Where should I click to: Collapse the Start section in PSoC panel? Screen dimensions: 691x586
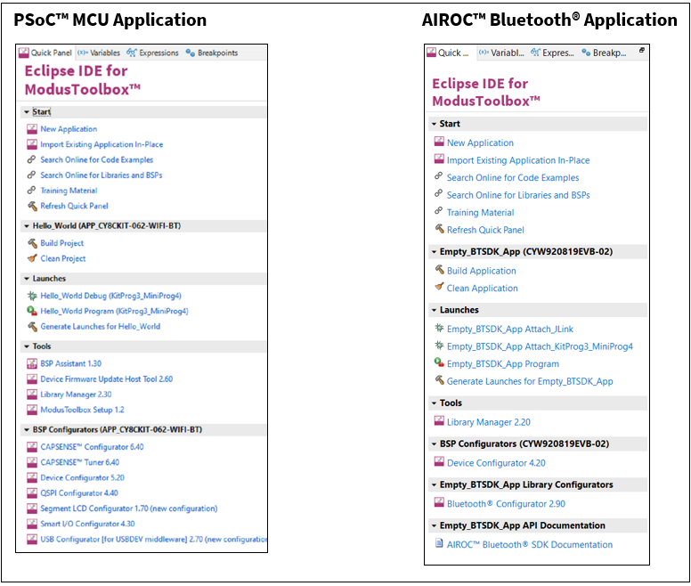pyautogui.click(x=27, y=112)
